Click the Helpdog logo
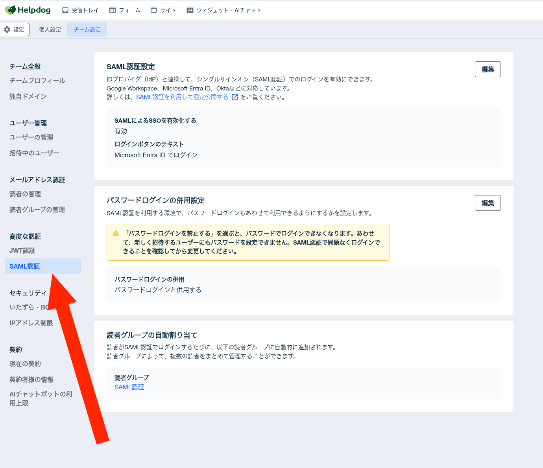 click(x=28, y=10)
